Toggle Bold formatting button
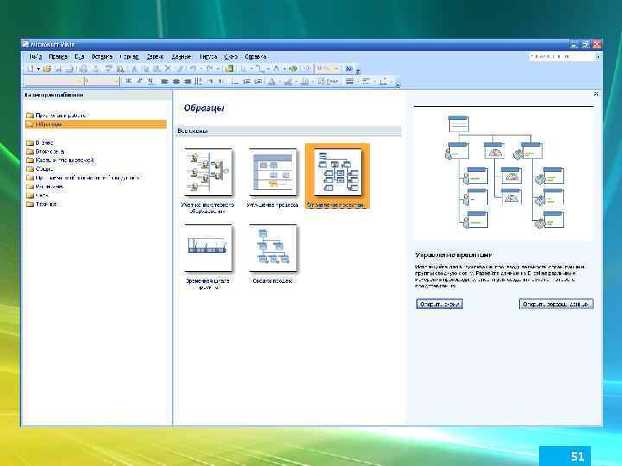The height and width of the screenshot is (466, 622). (128, 81)
